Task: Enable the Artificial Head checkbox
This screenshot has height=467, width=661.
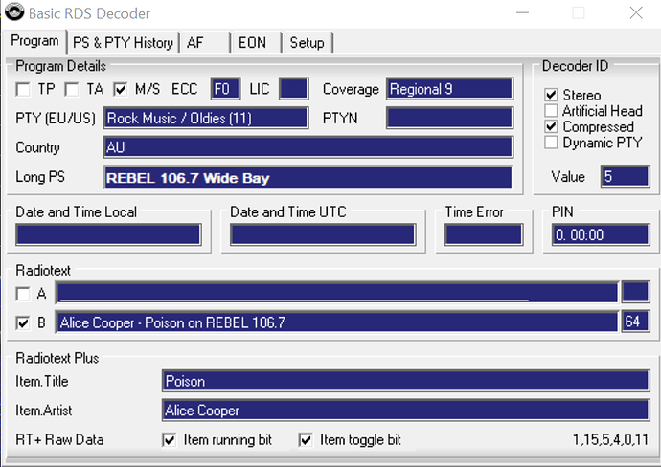Action: (551, 111)
